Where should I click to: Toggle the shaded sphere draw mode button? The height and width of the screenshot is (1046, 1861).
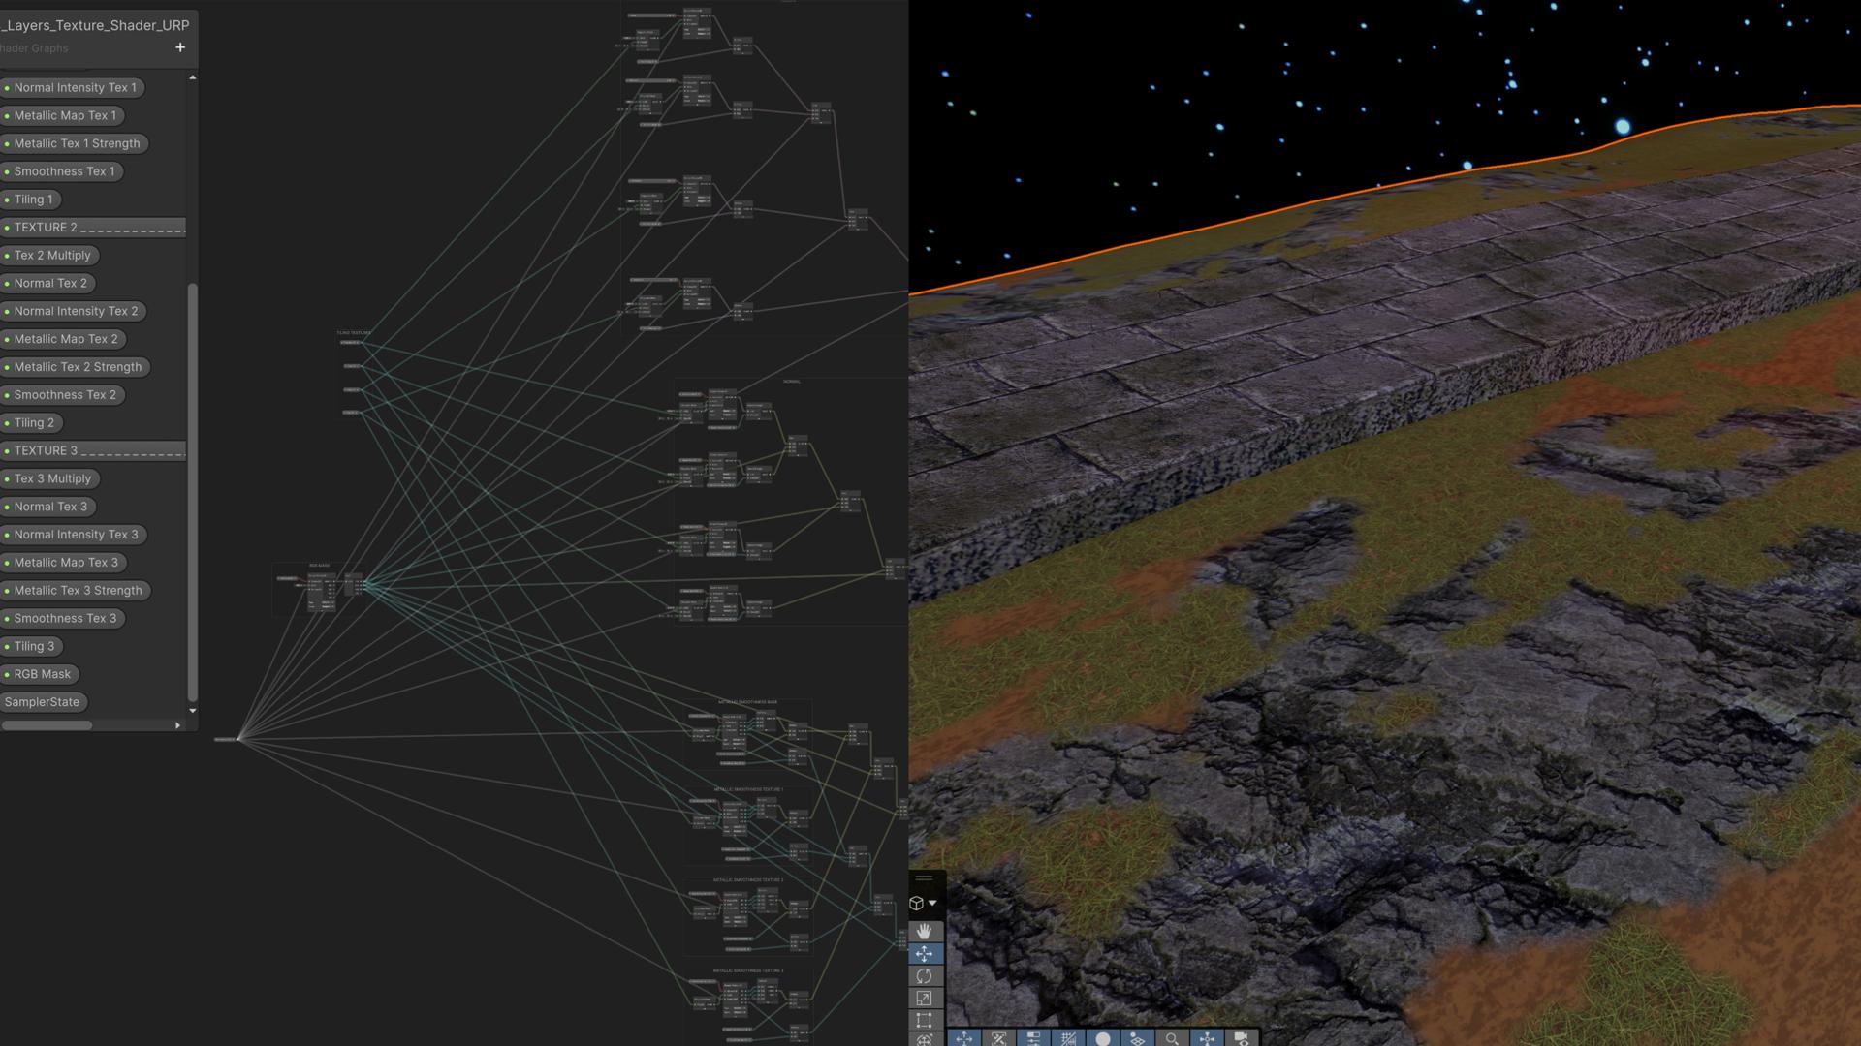click(1103, 1038)
